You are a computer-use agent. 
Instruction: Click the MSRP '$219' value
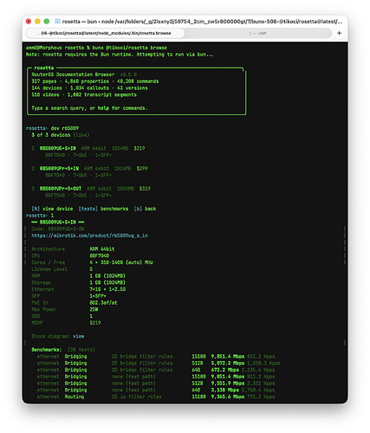(95, 323)
